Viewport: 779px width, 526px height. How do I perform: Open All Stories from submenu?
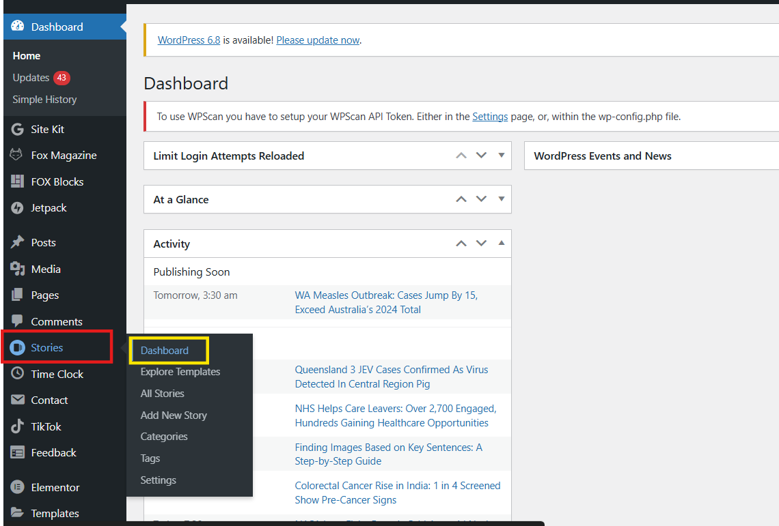tap(163, 394)
